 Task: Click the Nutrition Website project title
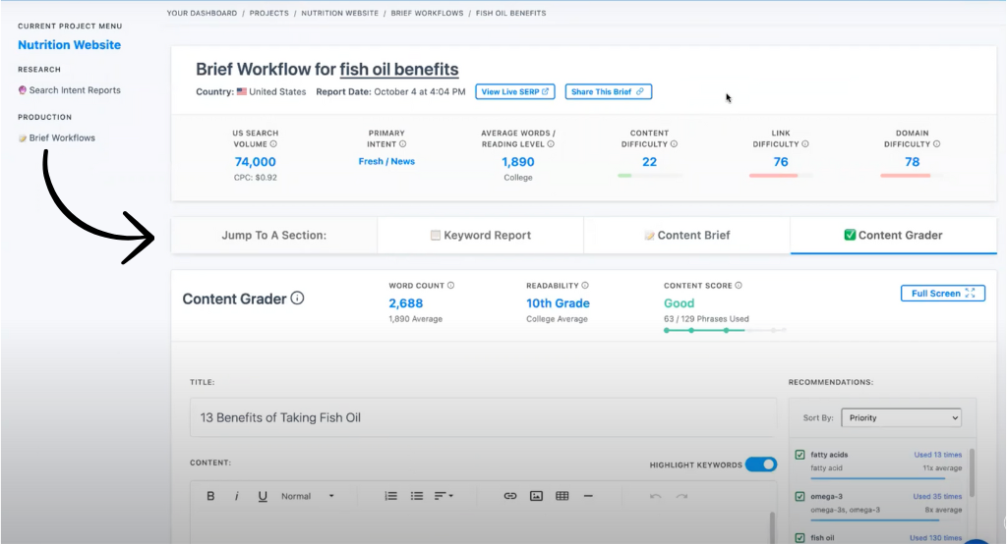(x=70, y=45)
